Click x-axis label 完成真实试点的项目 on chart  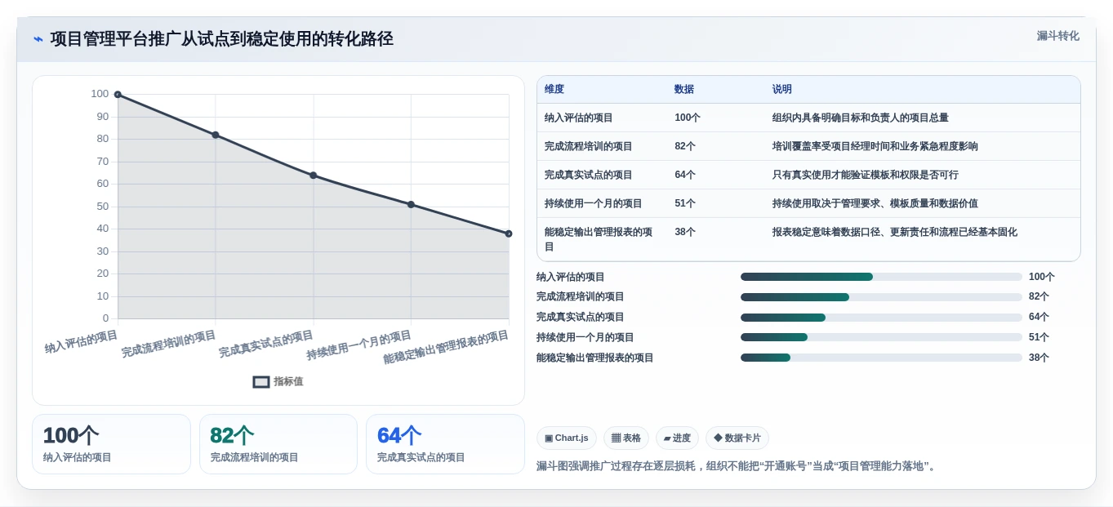click(x=266, y=344)
